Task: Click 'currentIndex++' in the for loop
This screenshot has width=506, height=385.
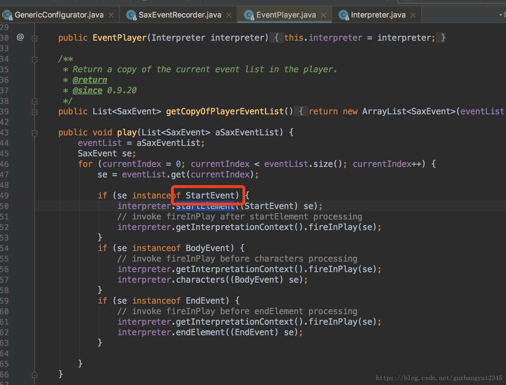Action: click(x=387, y=164)
